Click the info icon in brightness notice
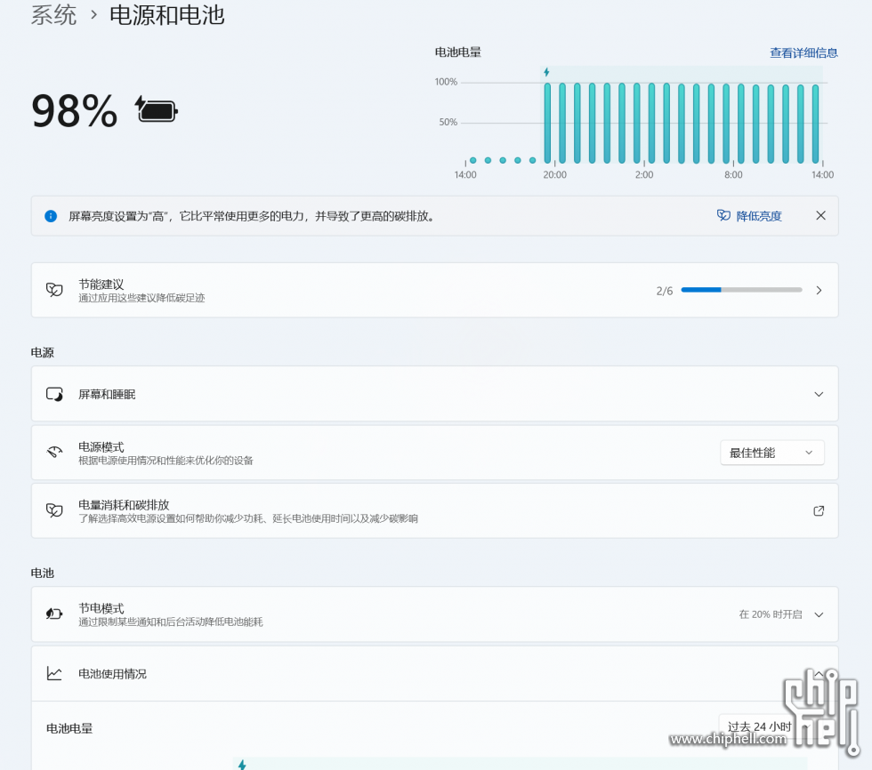Viewport: 872px width, 770px height. pyautogui.click(x=51, y=216)
